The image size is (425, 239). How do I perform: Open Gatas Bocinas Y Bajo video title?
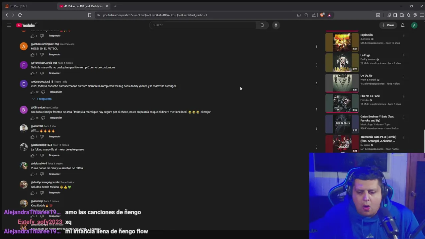(377, 119)
